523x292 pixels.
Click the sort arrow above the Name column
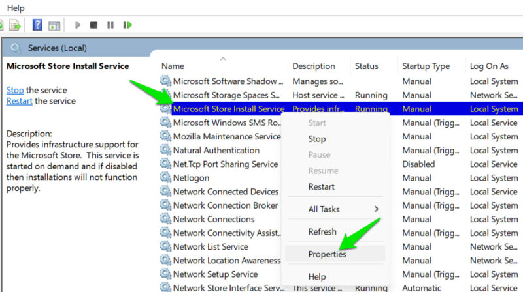(x=223, y=59)
